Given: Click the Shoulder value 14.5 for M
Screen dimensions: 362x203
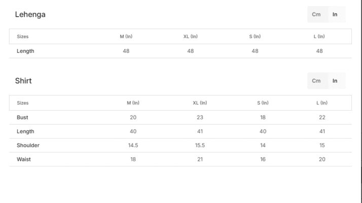Looking at the screenshot, I should pyautogui.click(x=133, y=145).
